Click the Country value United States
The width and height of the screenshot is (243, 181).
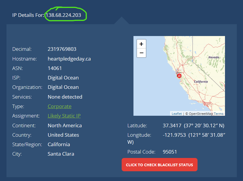click(x=63, y=135)
